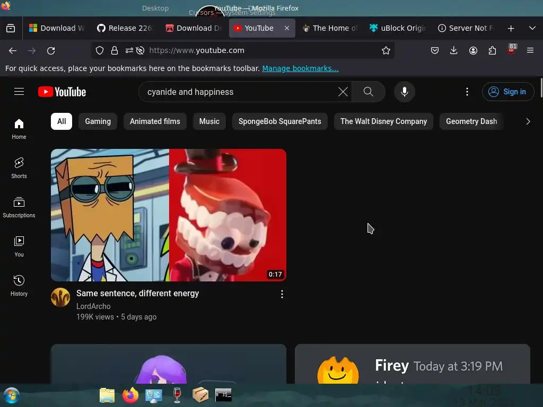Screen dimensions: 543x407
Task: Click the YouTube logo
Action: [62, 92]
